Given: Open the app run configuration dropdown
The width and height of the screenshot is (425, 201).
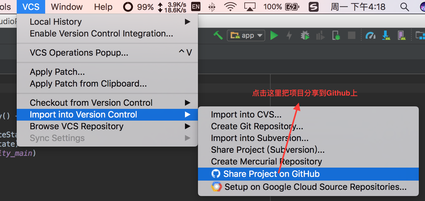Looking at the screenshot, I should (x=246, y=36).
